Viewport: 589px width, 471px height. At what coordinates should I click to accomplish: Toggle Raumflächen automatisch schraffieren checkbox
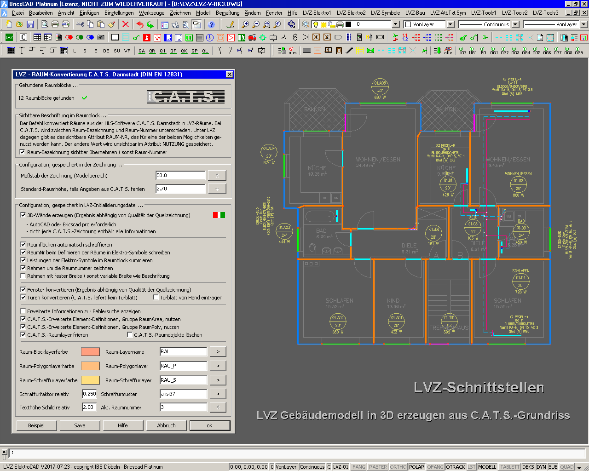coord(23,245)
